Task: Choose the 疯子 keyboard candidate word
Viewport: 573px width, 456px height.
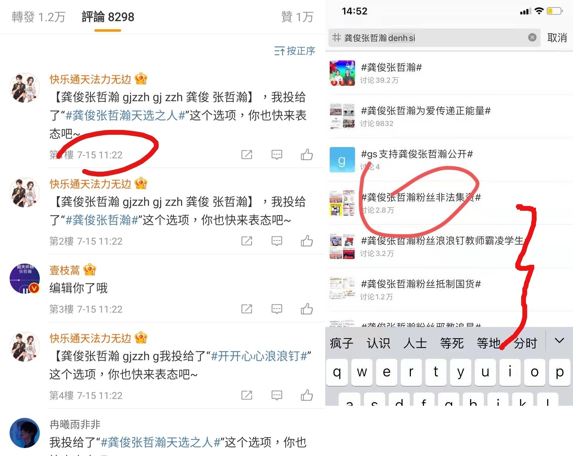Action: 341,343
